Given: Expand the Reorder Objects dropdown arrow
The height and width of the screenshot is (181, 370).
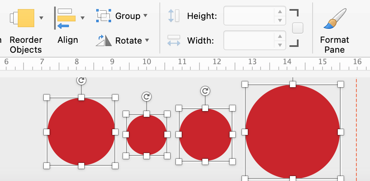Looking at the screenshot, I should pyautogui.click(x=41, y=18).
